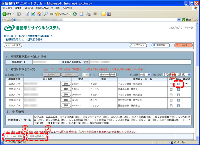Check 回収 box for 2005/07/04 row
The height and width of the screenshot is (145, 200).
click(x=171, y=95)
